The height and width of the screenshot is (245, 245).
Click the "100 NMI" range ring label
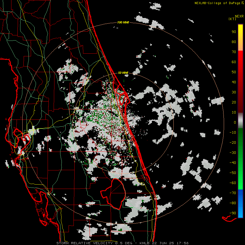123,23
